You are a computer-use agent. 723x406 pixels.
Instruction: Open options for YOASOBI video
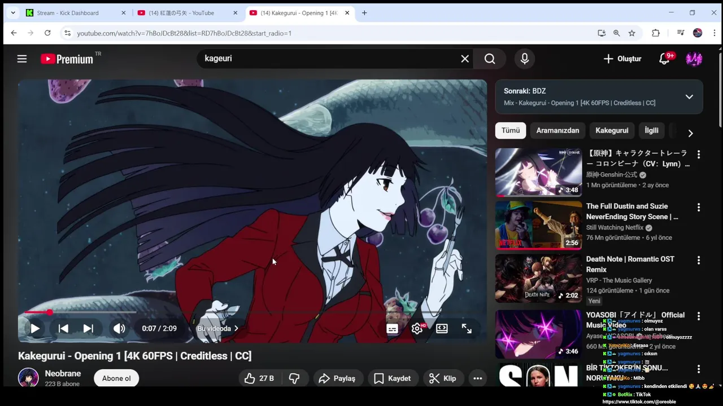pyautogui.click(x=699, y=316)
